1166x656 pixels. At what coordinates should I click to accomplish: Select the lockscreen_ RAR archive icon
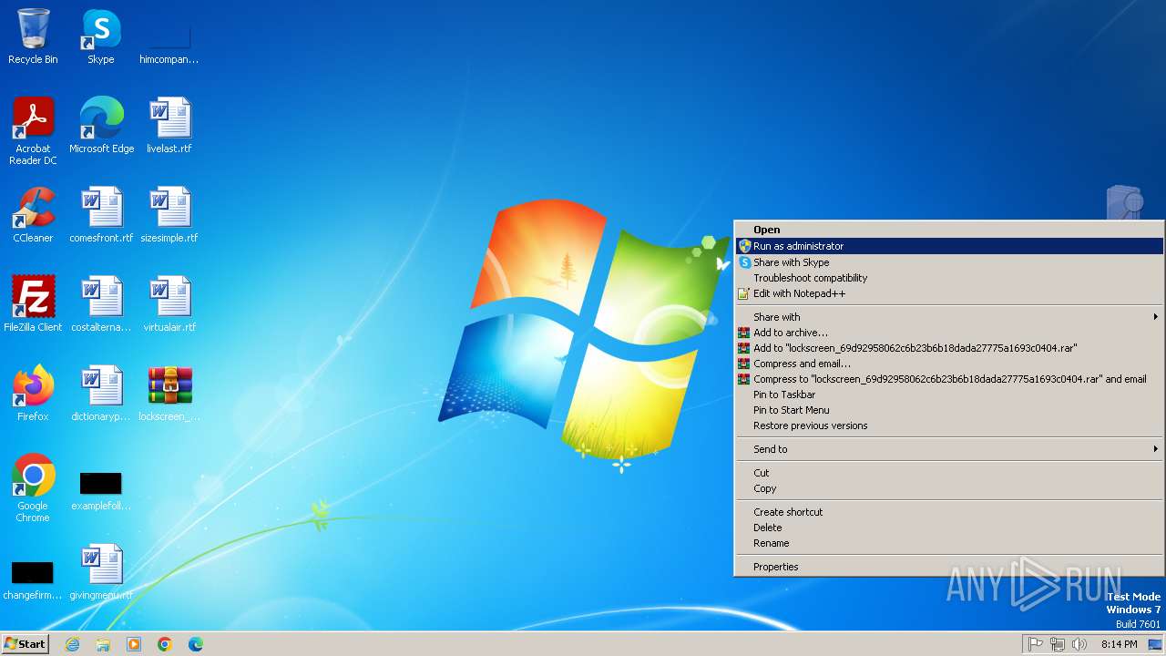169,394
